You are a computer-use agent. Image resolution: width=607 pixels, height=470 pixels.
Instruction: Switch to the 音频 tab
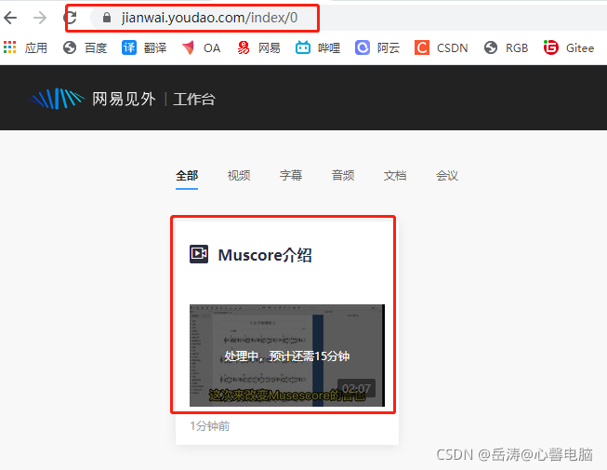coord(343,176)
